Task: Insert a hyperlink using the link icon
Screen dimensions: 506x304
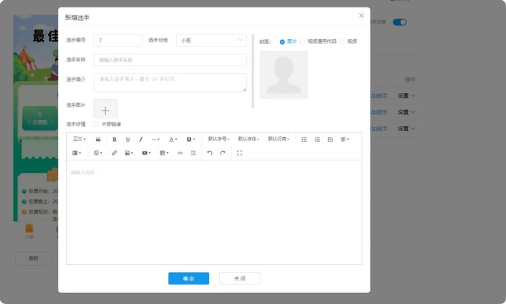Action: [x=114, y=153]
